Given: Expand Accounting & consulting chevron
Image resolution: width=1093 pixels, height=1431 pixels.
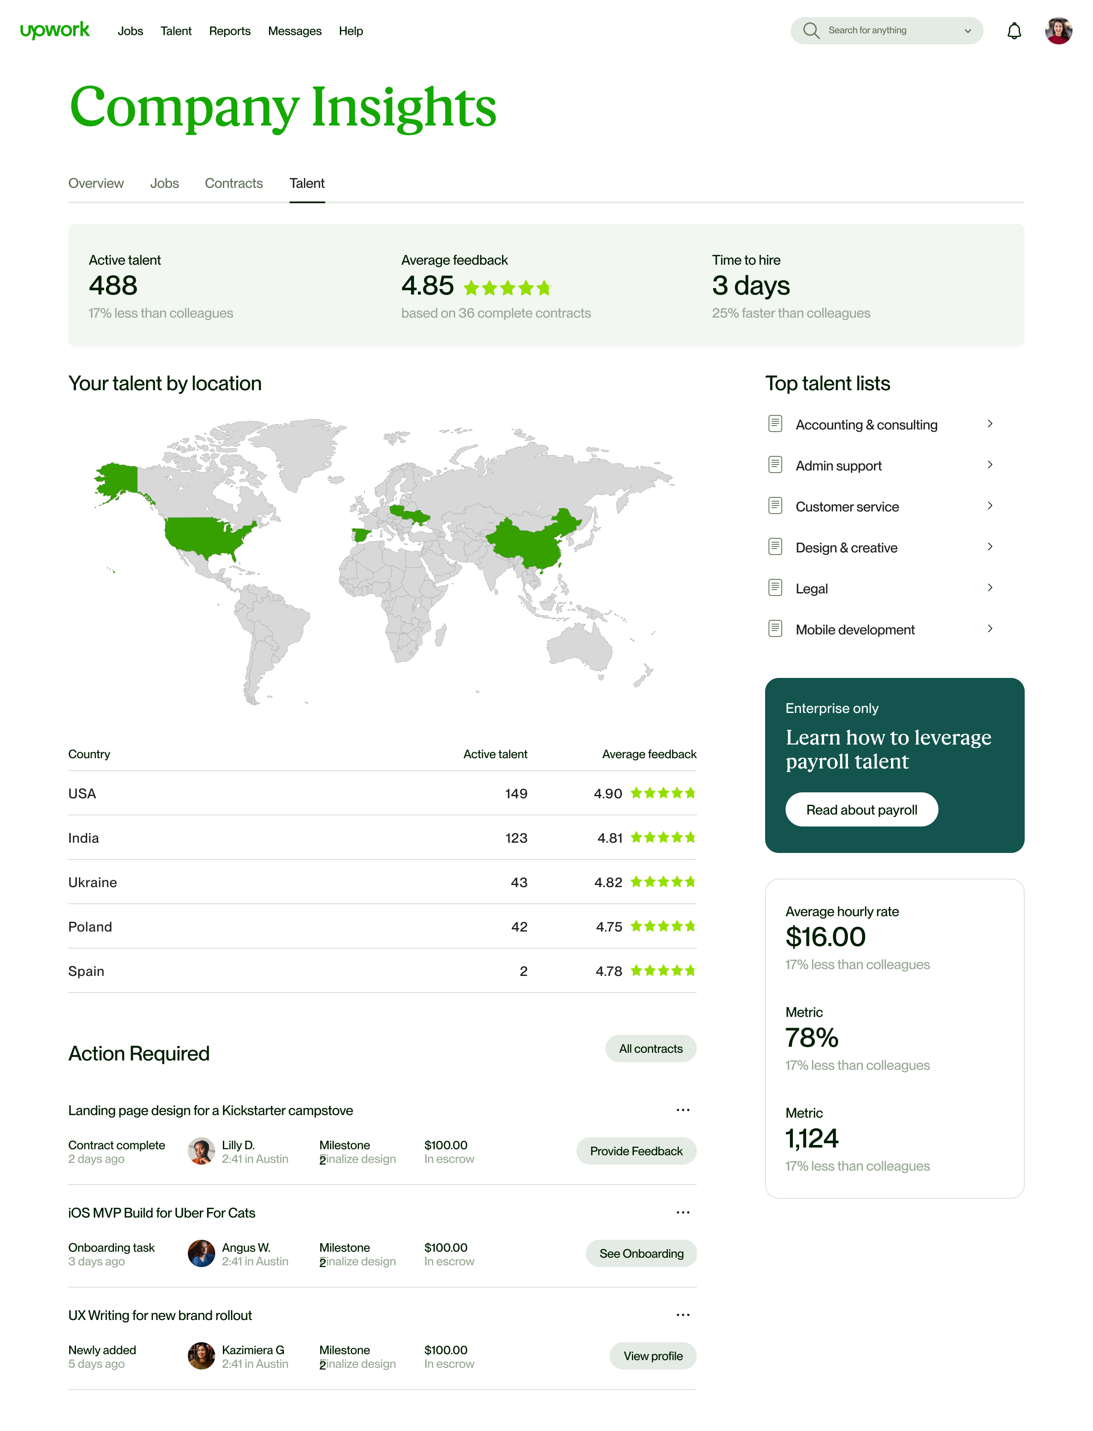Looking at the screenshot, I should tap(990, 423).
